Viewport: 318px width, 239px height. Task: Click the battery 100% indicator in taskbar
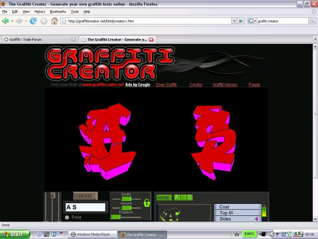(x=249, y=234)
